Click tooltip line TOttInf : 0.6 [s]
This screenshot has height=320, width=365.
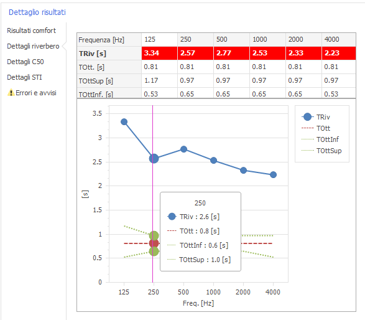click(x=198, y=245)
